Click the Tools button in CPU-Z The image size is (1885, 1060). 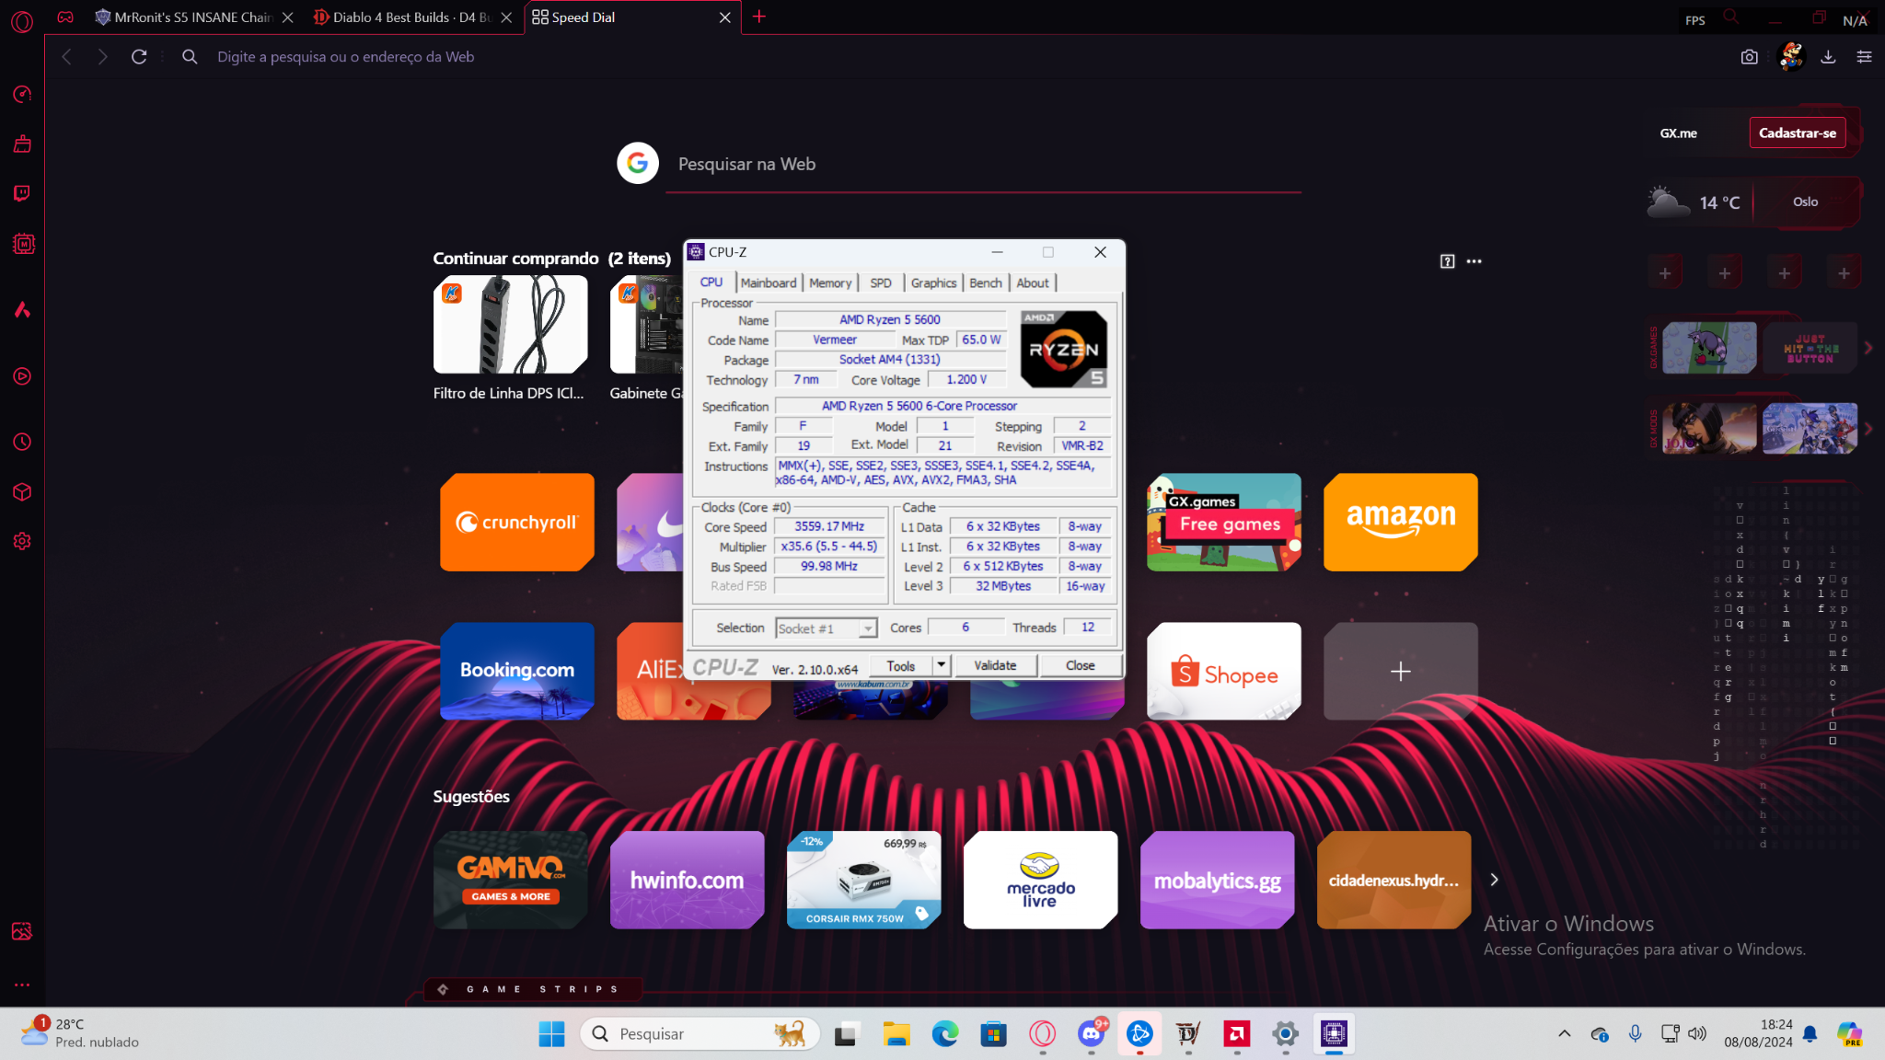[x=901, y=665]
